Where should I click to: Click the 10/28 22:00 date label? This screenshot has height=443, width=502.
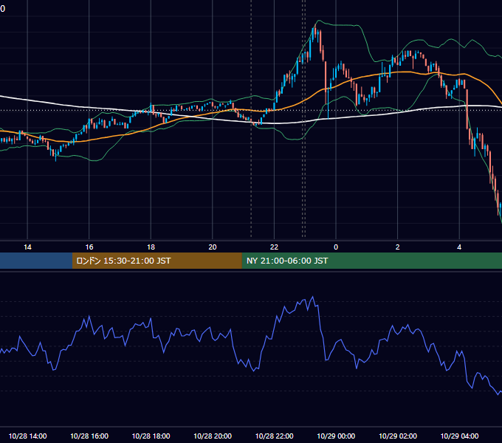274,436
